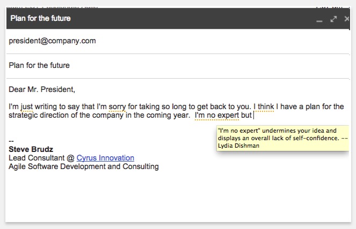
Task: Focus the subject field Plan for the future
Action: 39,66
